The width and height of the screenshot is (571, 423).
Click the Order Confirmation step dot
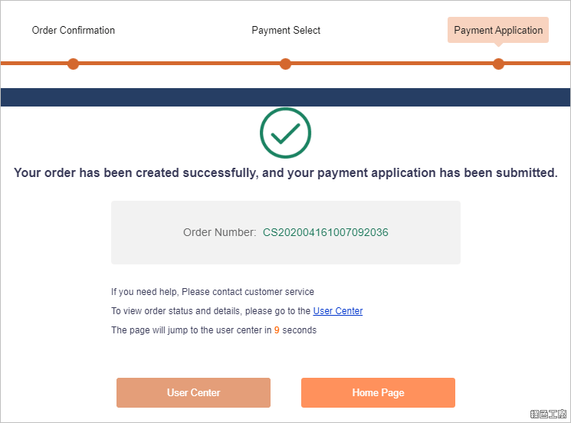[74, 64]
